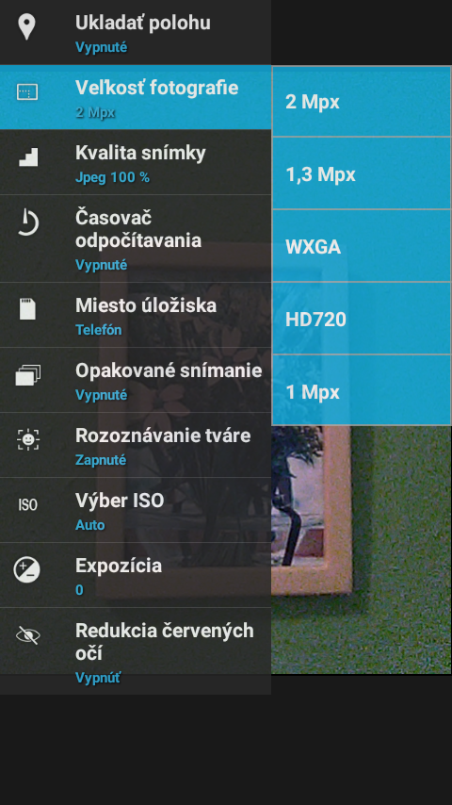Toggle Rozoznávanie tváre face detection setting
452x805 pixels.
point(136,445)
